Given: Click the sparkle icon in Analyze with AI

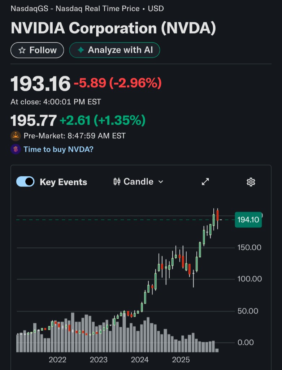Looking at the screenshot, I should coord(81,50).
